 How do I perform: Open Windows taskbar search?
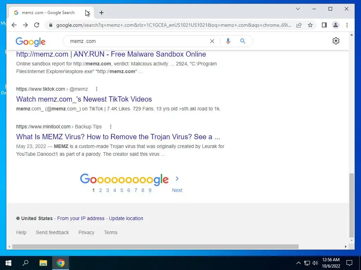(25, 263)
